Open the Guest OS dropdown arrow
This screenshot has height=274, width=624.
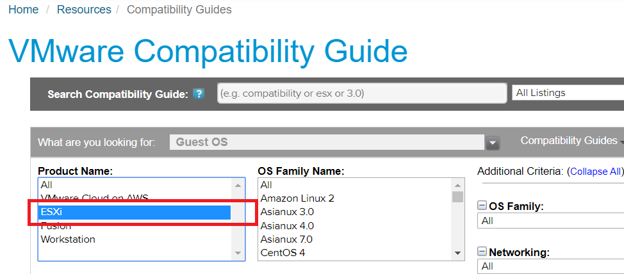point(492,142)
